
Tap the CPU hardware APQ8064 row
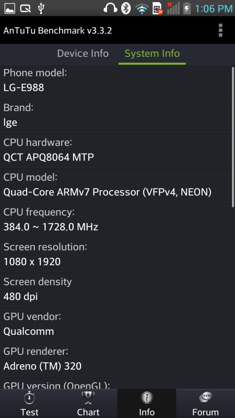(x=115, y=150)
